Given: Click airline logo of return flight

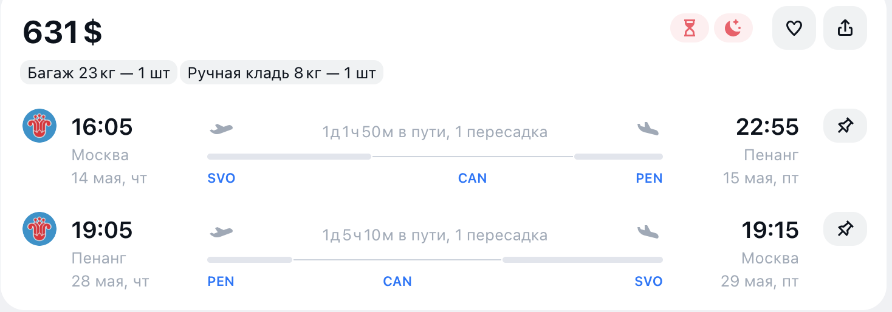Looking at the screenshot, I should click(x=39, y=229).
